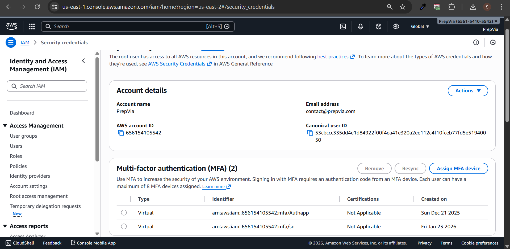
Task: Open the Chrome profile avatar S
Action: tap(487, 7)
